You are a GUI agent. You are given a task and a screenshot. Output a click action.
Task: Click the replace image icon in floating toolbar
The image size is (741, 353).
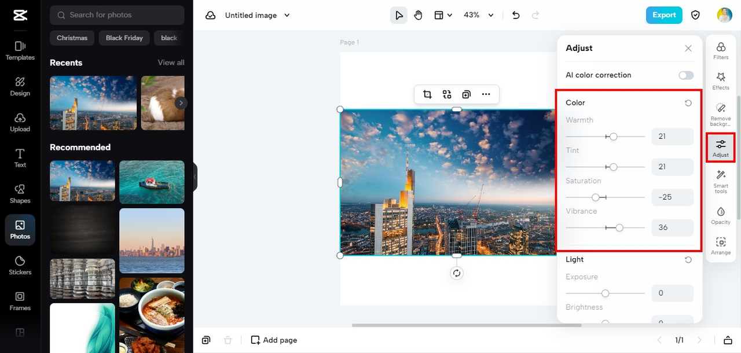[447, 94]
